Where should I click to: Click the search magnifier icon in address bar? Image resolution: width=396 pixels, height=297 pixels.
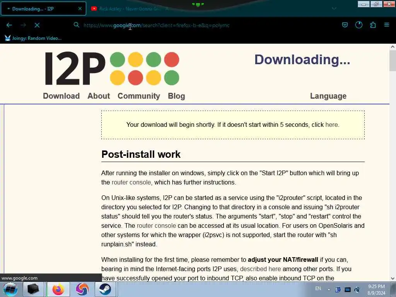pyautogui.click(x=76, y=25)
